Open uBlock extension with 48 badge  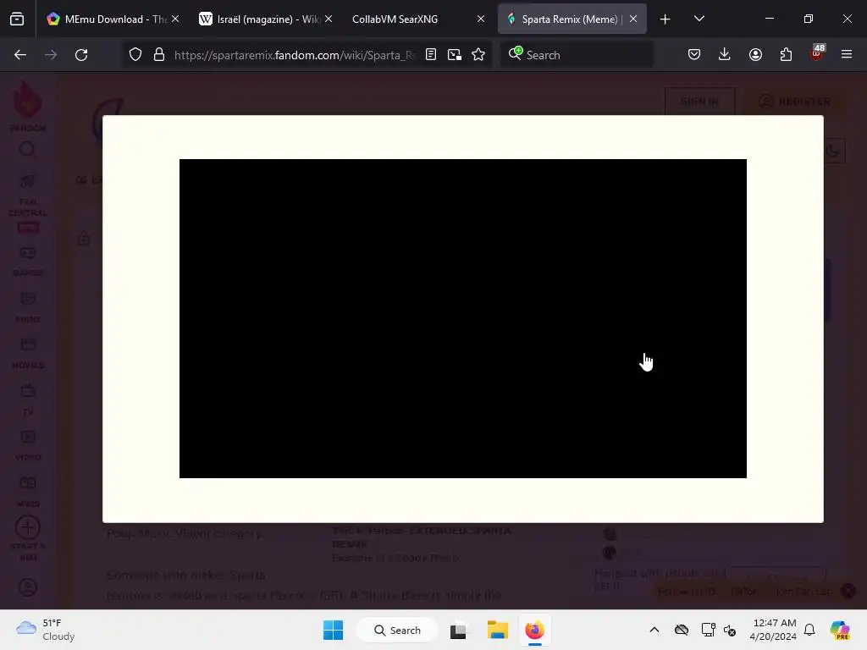817,53
